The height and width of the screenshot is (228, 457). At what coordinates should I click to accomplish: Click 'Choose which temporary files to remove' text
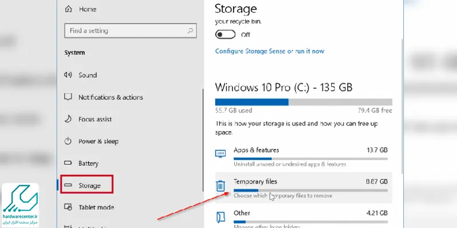(x=283, y=196)
